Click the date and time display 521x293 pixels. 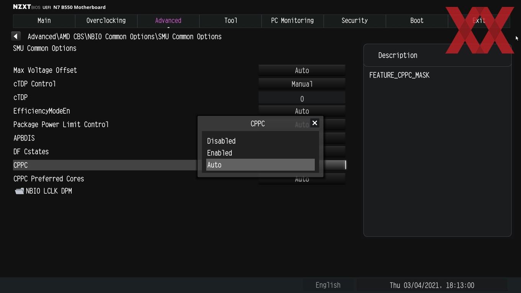tap(432, 285)
